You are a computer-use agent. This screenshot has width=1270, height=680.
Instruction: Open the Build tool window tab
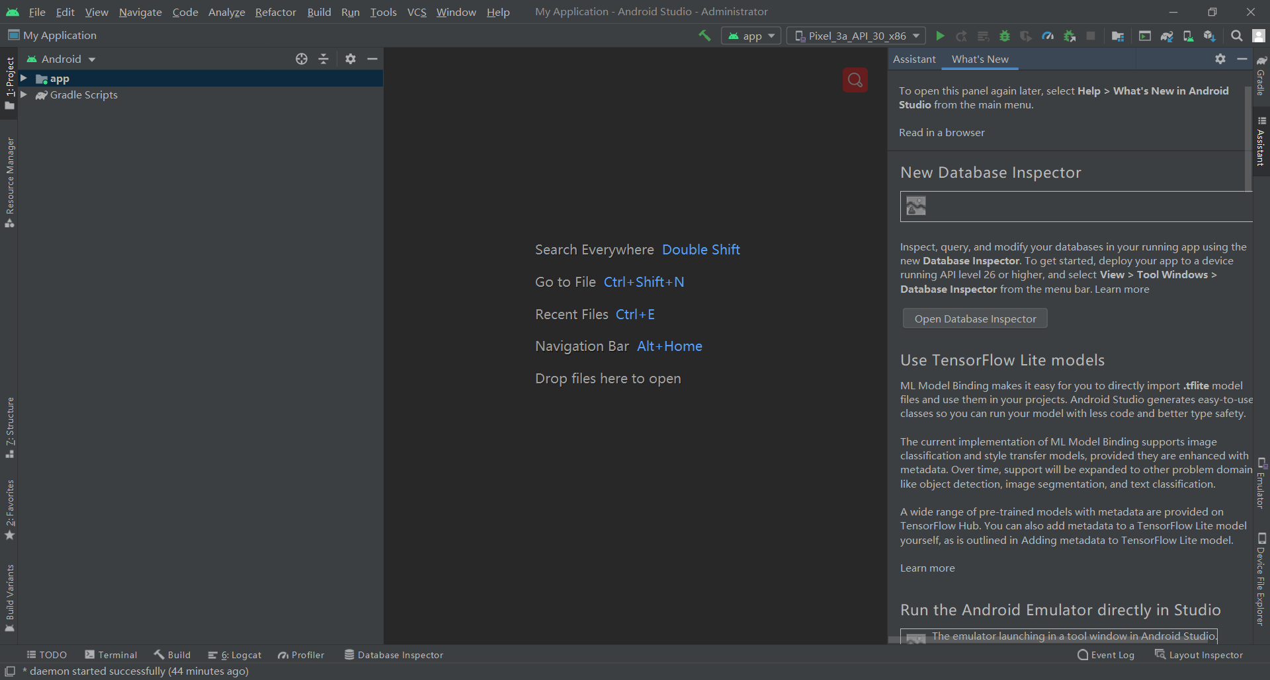[x=172, y=655]
